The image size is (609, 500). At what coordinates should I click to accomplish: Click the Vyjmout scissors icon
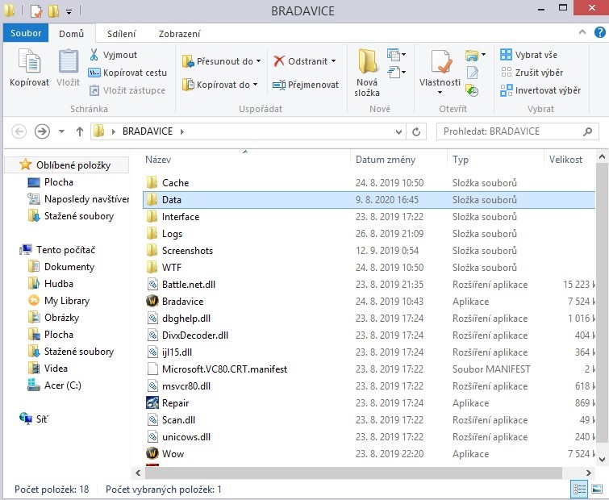click(94, 55)
